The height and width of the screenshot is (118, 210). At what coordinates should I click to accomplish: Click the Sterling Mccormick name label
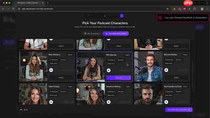[173, 87]
